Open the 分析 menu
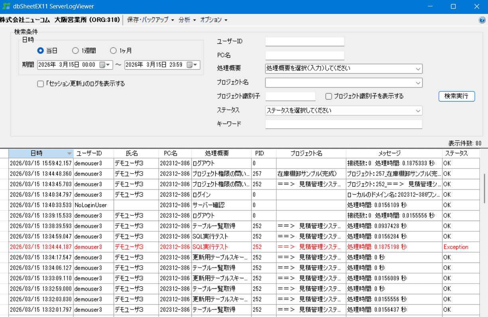This screenshot has width=488, height=317. pos(187,20)
